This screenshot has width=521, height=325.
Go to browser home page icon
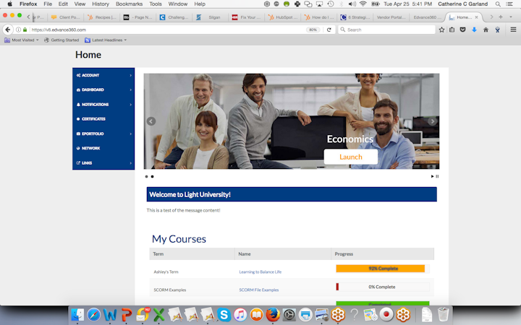coord(486,30)
